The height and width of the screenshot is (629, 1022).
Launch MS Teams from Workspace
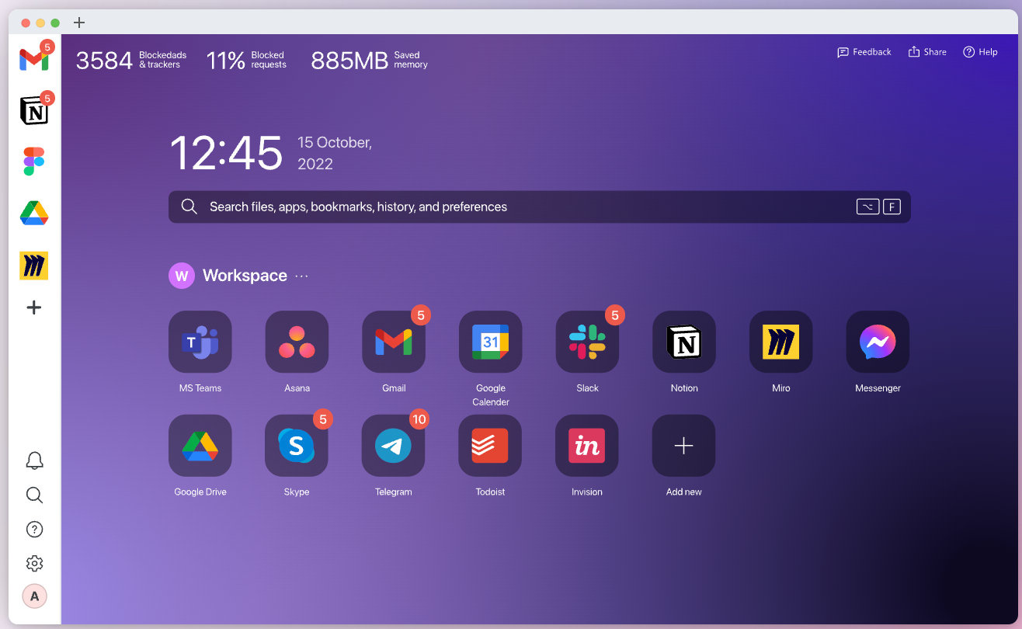click(x=200, y=342)
